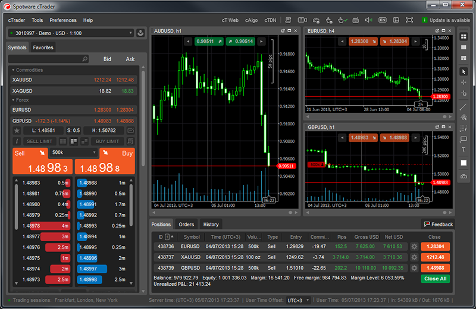Select the cursor pointer tool in right toolbar
Screen dimensions: 476x309
(464, 71)
